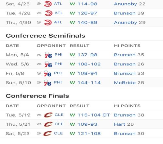Click 76ers logo in Mon 5/4 row
This screenshot has height=144, width=163.
48,55
